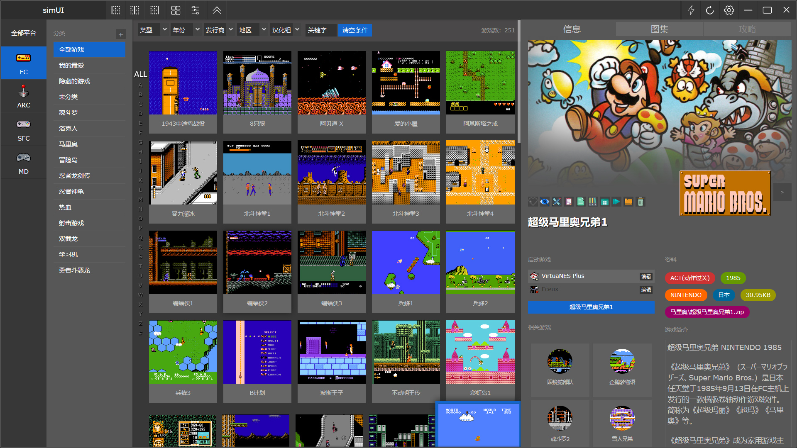Switch to the 图集 gallery tab
This screenshot has width=797, height=448.
point(659,29)
